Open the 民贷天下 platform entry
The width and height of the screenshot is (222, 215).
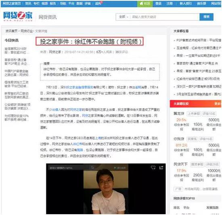(180, 164)
